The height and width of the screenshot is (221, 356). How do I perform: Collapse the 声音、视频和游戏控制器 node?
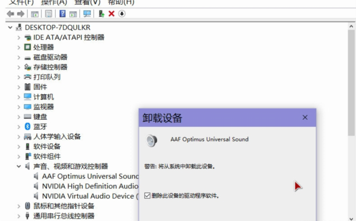click(18, 166)
